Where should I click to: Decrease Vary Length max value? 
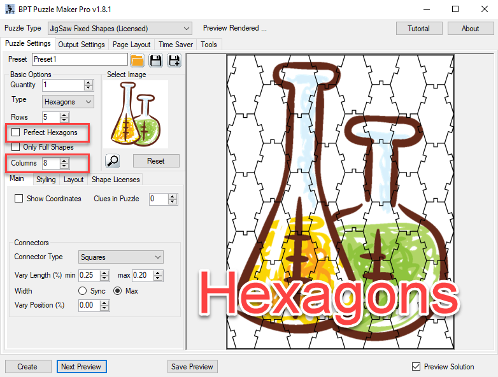[157, 278]
